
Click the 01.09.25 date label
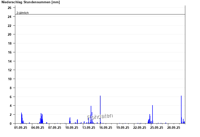click(x=21, y=128)
